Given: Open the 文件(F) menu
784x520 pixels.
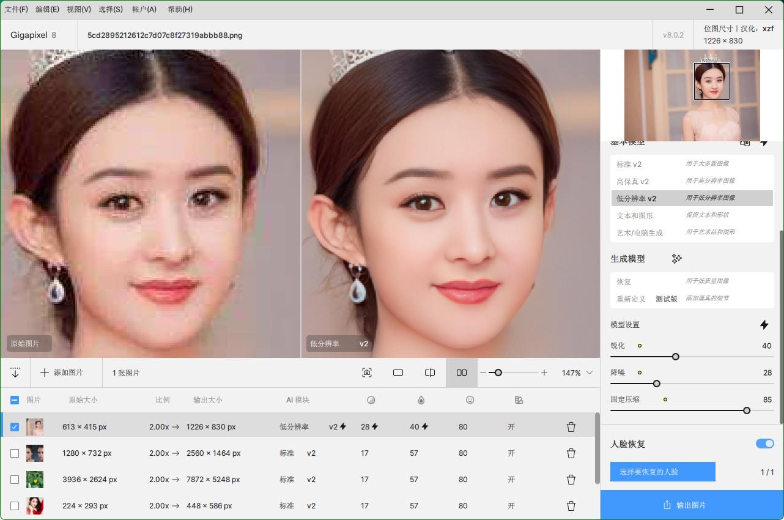Looking at the screenshot, I should click(x=17, y=9).
